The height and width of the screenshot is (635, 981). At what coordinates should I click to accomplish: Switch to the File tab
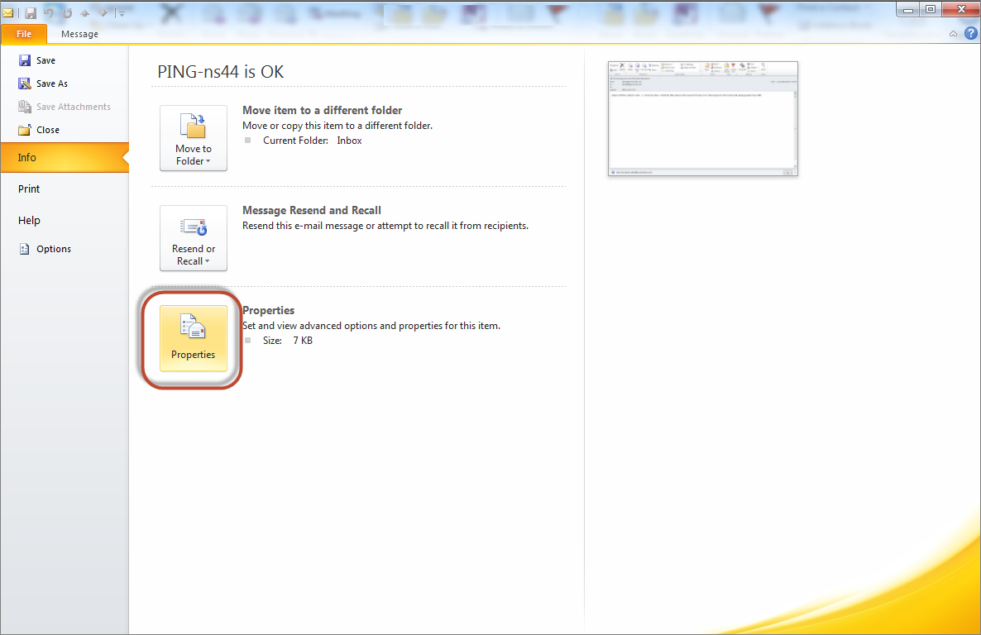[24, 34]
